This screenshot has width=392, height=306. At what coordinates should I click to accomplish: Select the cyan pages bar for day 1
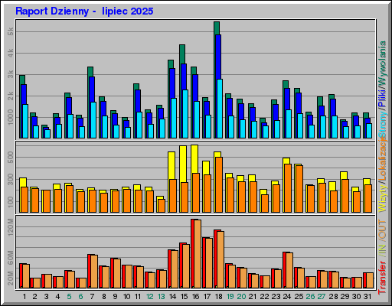(x=25, y=122)
